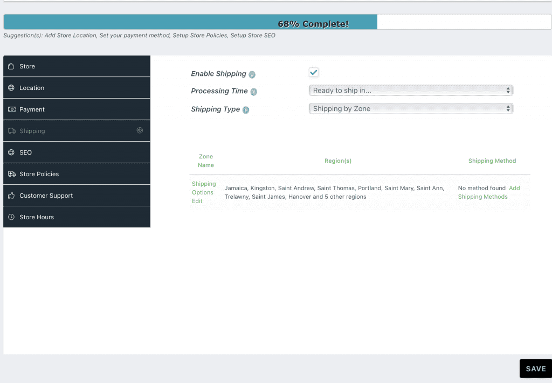Click the Location globe icon

point(11,88)
